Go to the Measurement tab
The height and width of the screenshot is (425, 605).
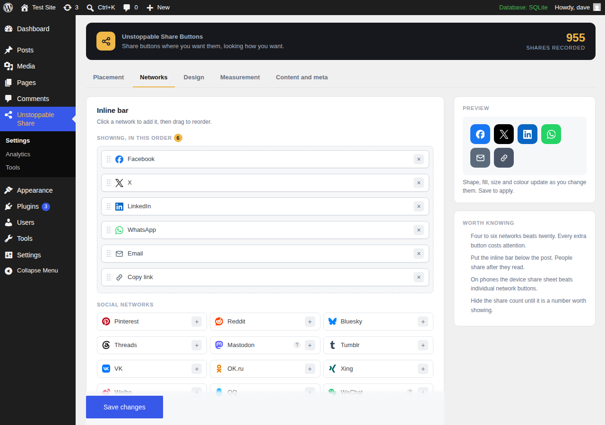[240, 77]
